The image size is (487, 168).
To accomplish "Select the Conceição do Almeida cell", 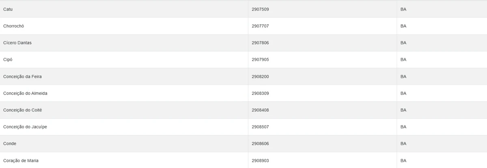I will coord(25,93).
